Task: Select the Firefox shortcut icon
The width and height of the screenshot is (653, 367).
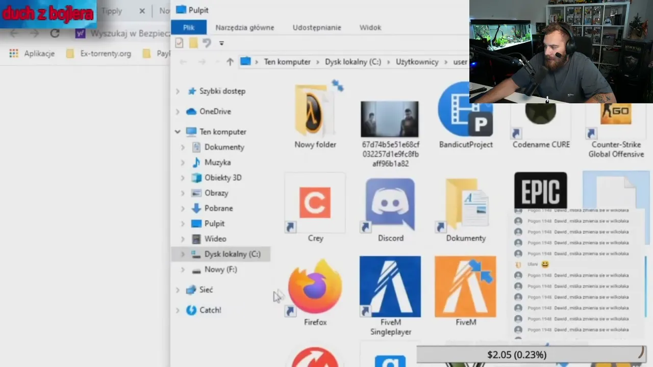Action: coord(315,292)
